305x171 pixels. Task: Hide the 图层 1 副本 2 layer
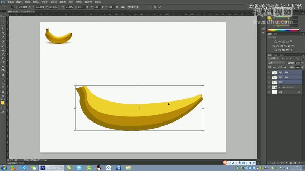click(x=269, y=72)
